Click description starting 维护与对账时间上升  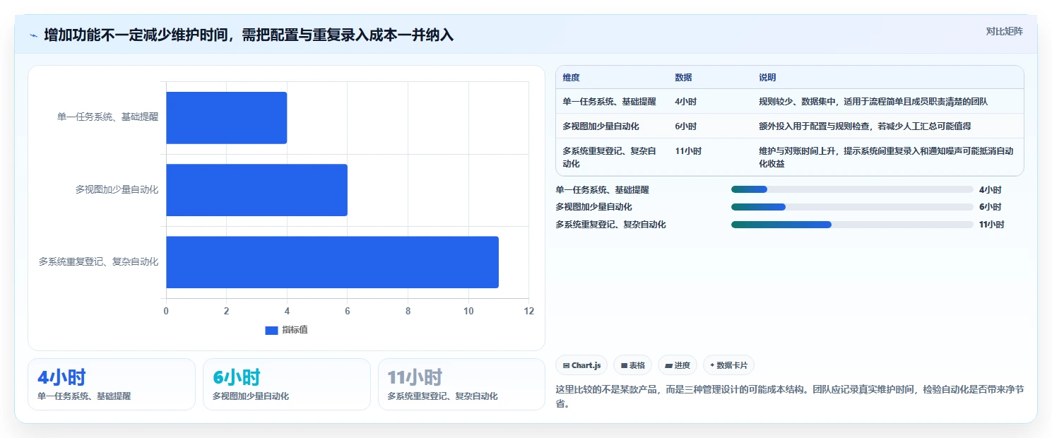(887, 158)
